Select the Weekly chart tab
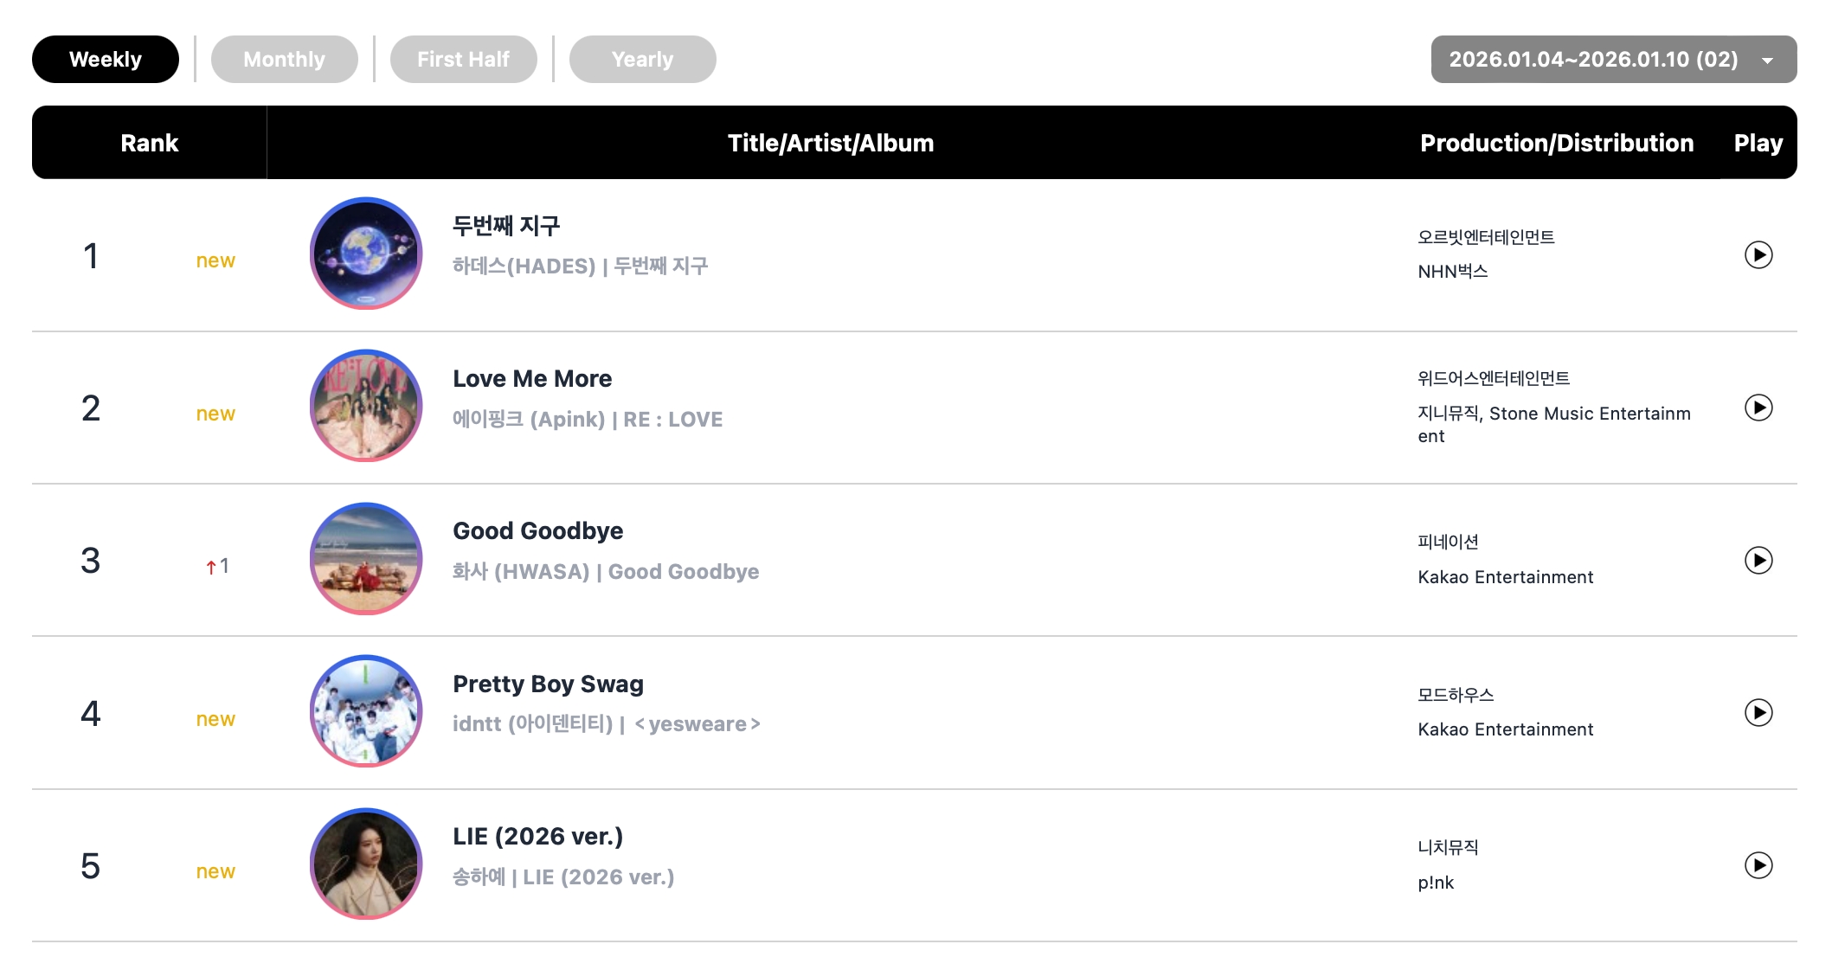The height and width of the screenshot is (957, 1832). tap(106, 60)
